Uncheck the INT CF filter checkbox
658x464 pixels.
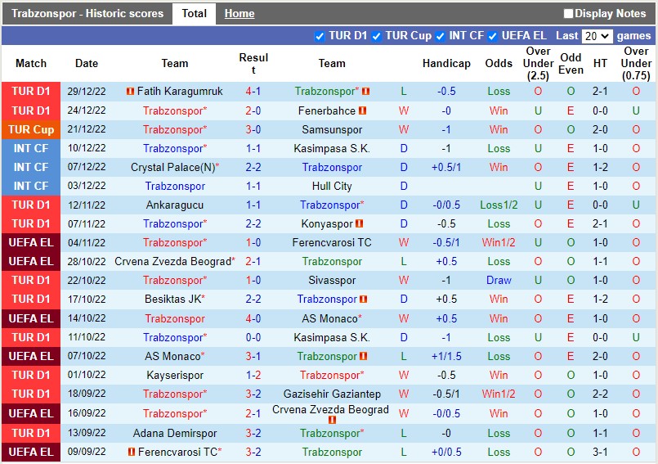tap(441, 37)
